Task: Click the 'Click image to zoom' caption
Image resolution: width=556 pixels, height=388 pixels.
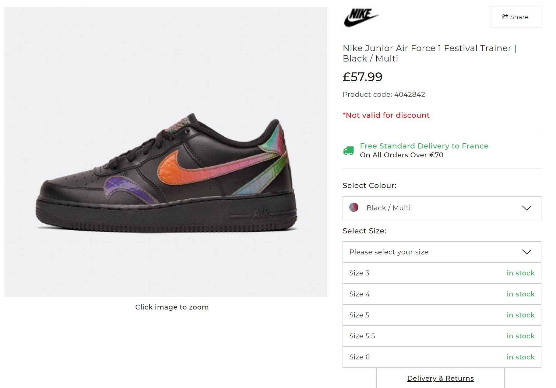Action: point(172,307)
